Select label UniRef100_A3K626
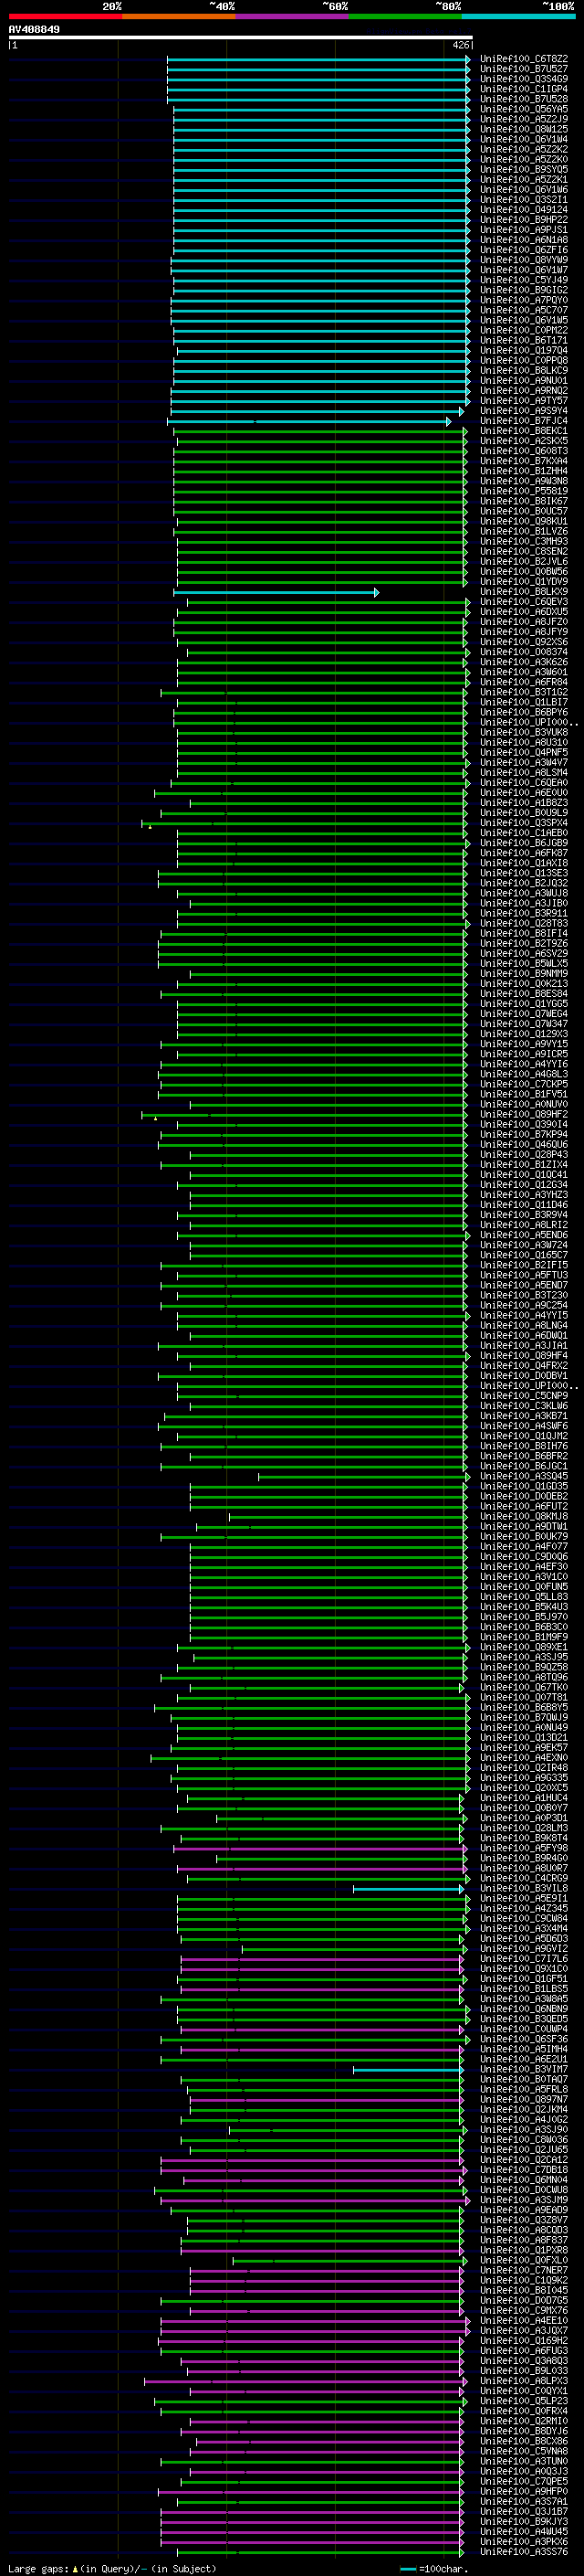 524,662
